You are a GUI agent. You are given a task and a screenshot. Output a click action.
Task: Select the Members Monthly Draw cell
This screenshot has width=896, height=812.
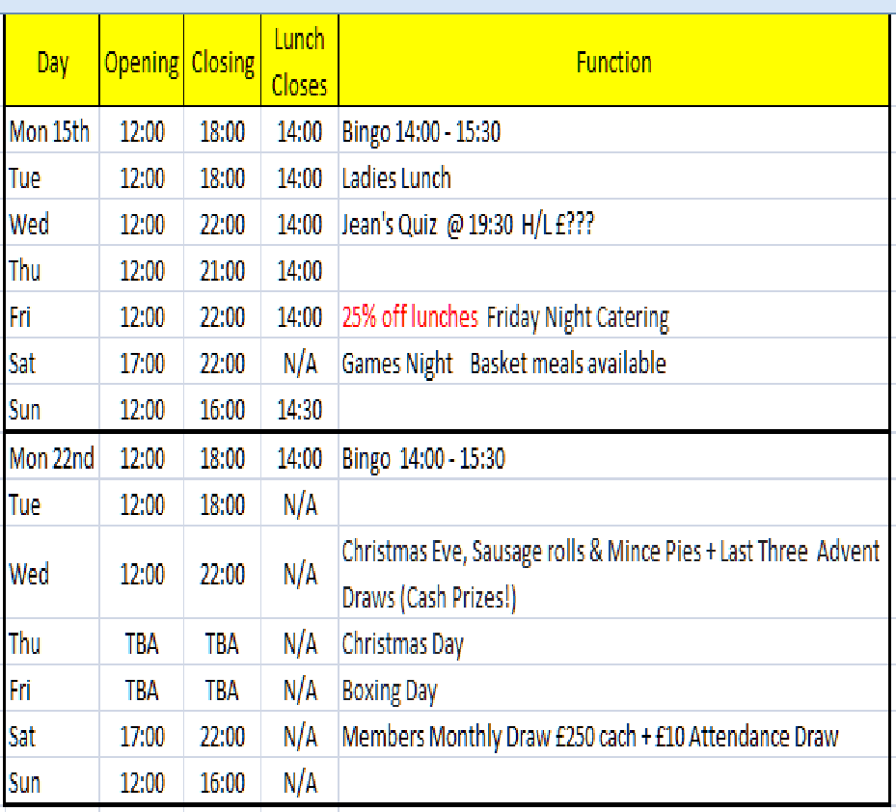(590, 737)
